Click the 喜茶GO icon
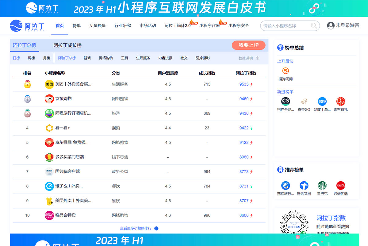Screen dimensions: 368x246 point(304,101)
